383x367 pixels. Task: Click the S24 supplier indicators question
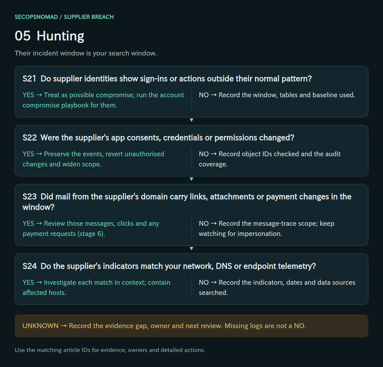pos(169,266)
